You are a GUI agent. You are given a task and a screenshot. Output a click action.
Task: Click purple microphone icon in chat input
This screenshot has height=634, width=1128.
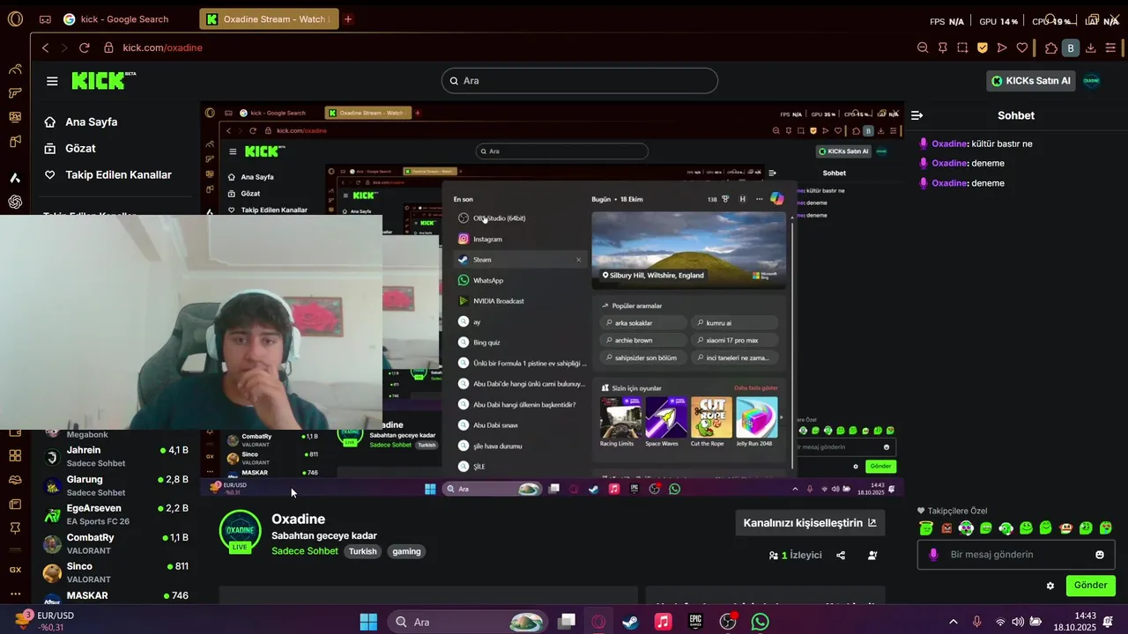933,555
